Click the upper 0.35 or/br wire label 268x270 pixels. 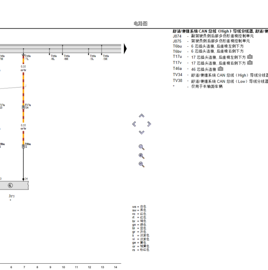point(23,69)
